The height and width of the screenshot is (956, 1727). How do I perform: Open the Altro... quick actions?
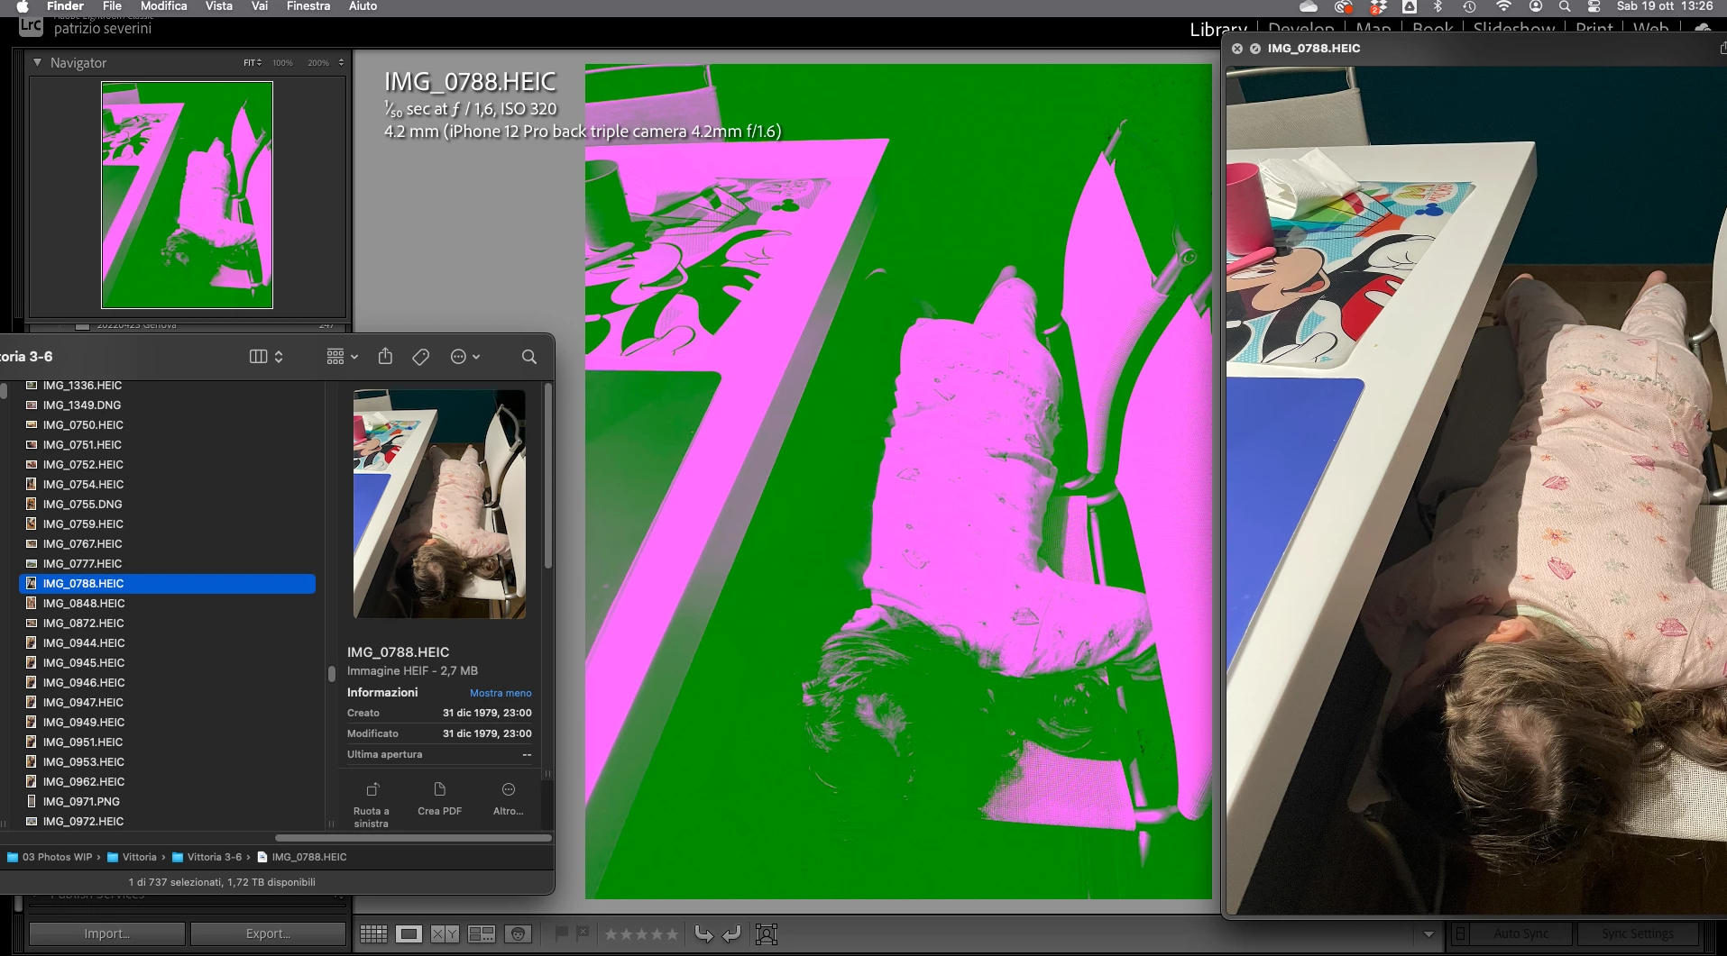[509, 799]
